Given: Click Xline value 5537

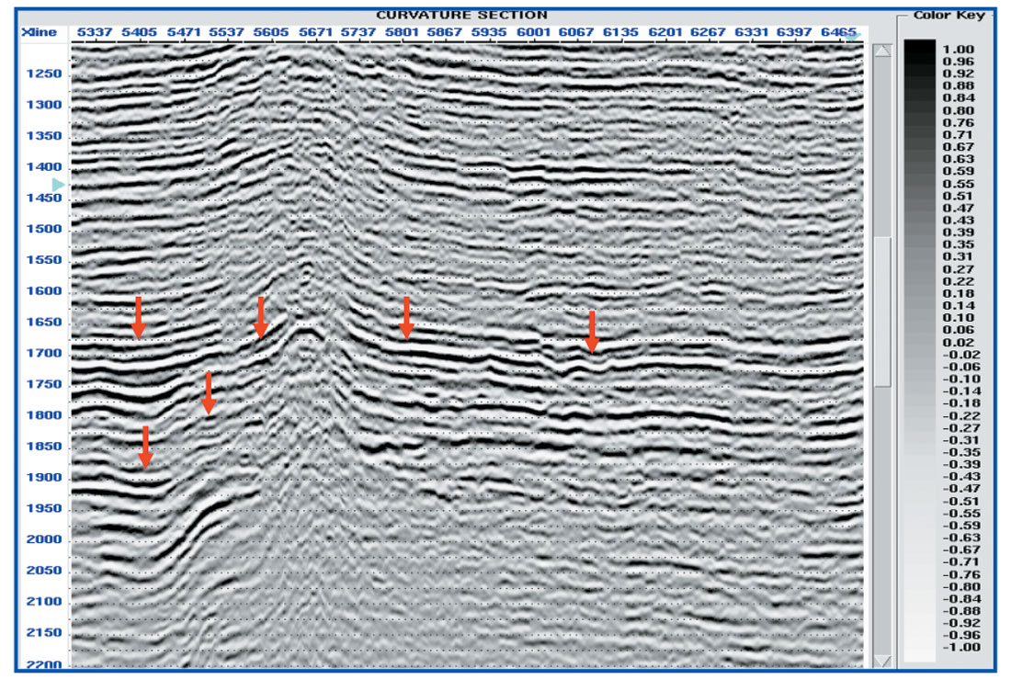Looking at the screenshot, I should coord(226,32).
